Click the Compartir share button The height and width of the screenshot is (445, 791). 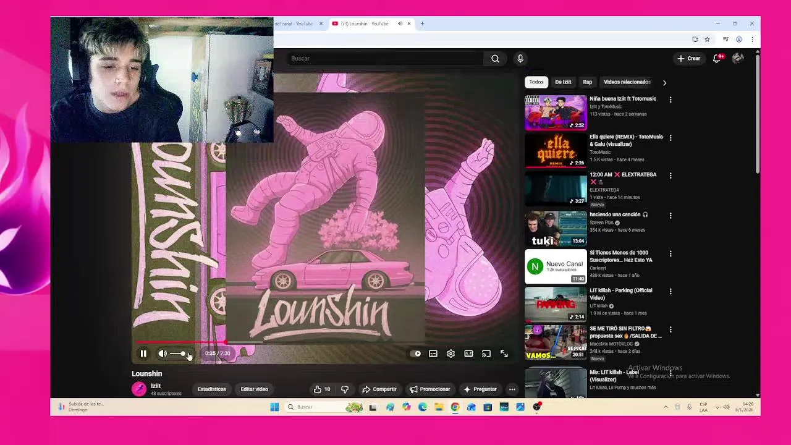click(x=379, y=389)
